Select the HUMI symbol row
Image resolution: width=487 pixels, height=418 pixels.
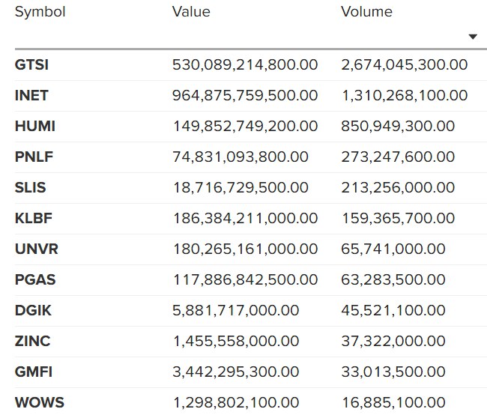point(35,127)
